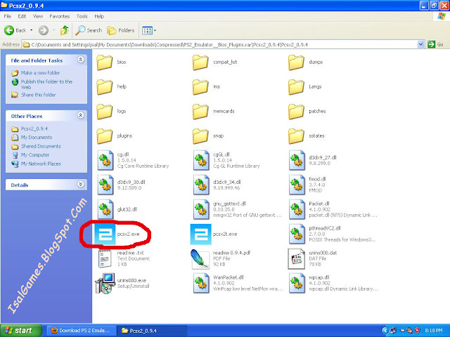Select the Packet.dll file icon

297,209
